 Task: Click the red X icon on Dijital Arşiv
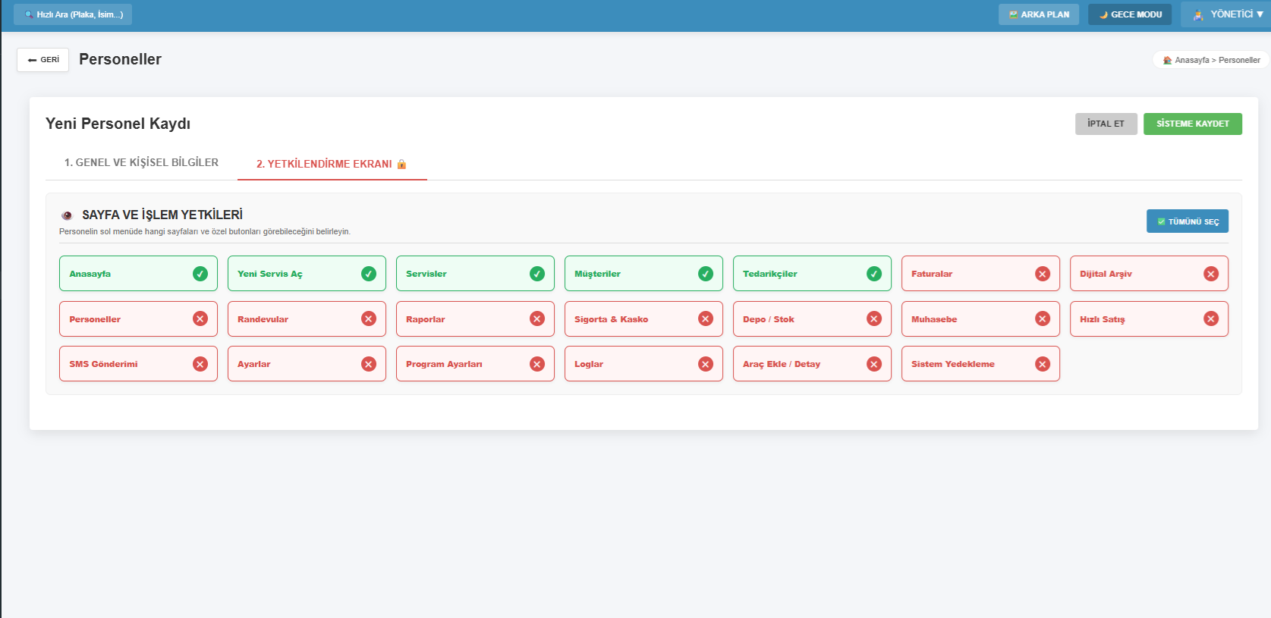coord(1211,274)
